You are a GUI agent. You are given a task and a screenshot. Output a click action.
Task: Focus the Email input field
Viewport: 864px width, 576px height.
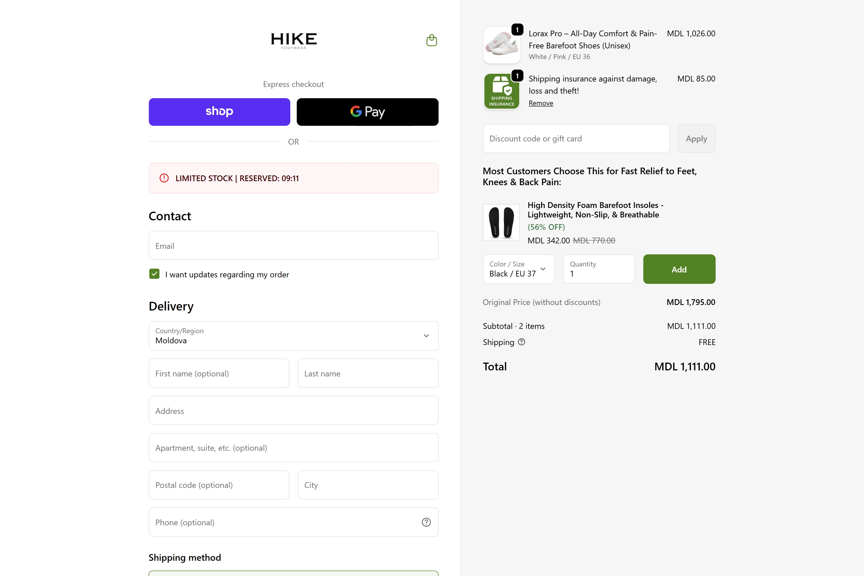(293, 245)
